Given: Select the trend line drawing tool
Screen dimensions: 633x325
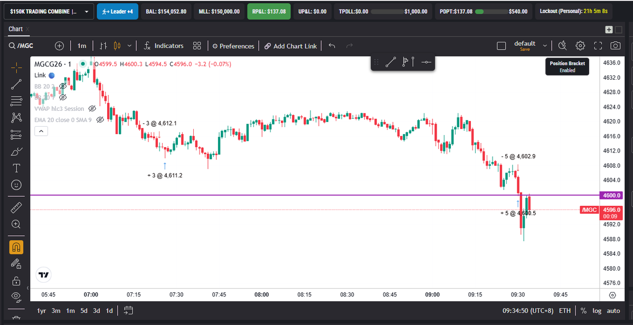Looking at the screenshot, I should [16, 84].
